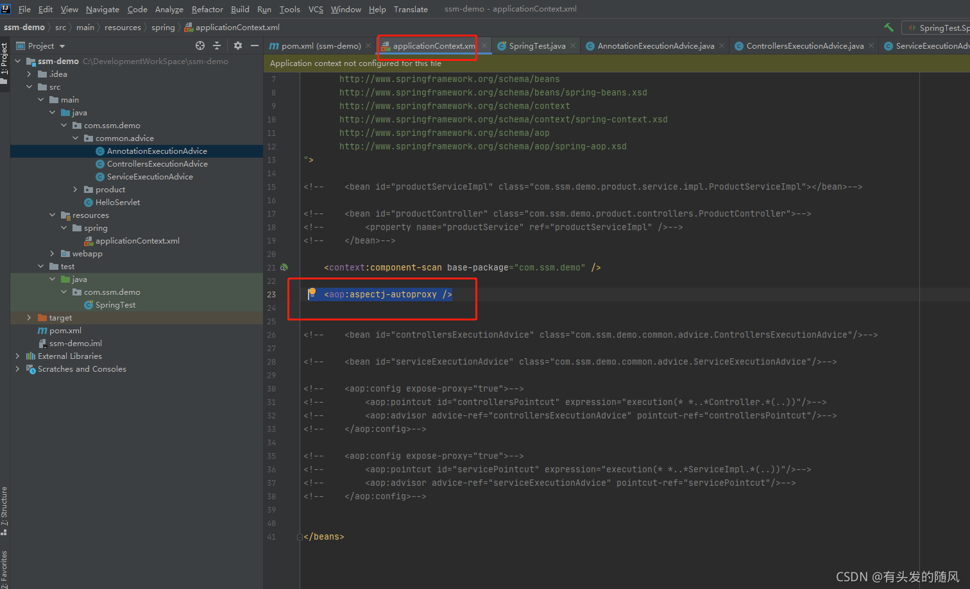
Task: Toggle the 1: Project sidebar tool window
Action: [x=4, y=62]
